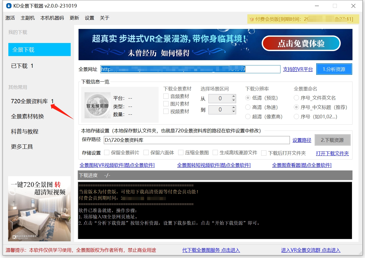Toggle 生成离线漫游文件 checkbox
The image size is (365, 258).
(x=215, y=152)
